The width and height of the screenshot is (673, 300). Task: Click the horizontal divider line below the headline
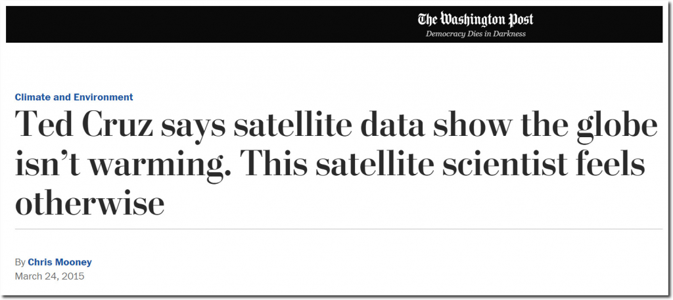pyautogui.click(x=338, y=229)
